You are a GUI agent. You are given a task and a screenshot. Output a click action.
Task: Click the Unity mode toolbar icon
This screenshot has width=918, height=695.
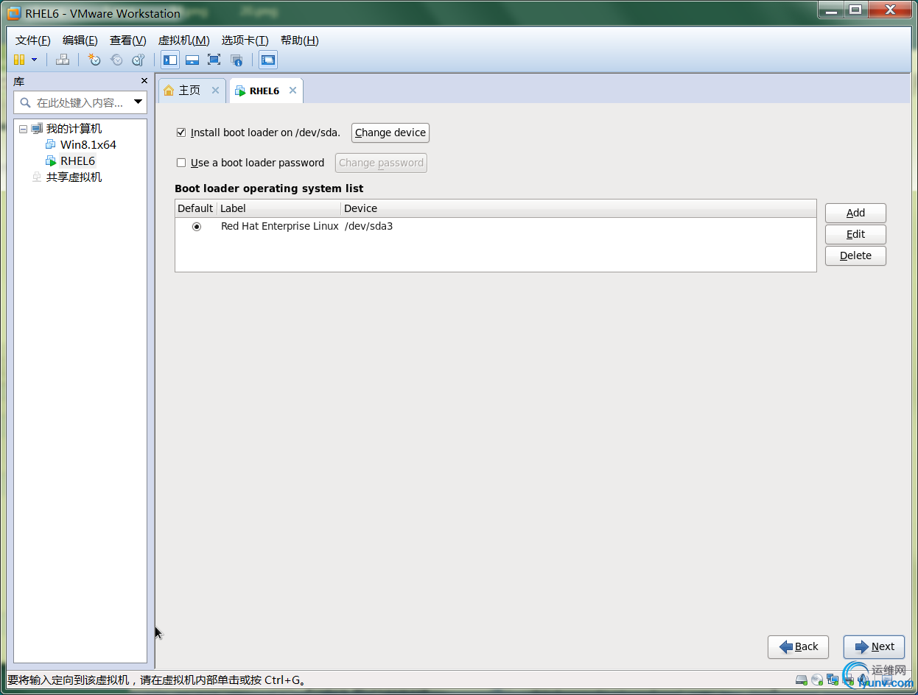[x=236, y=60]
